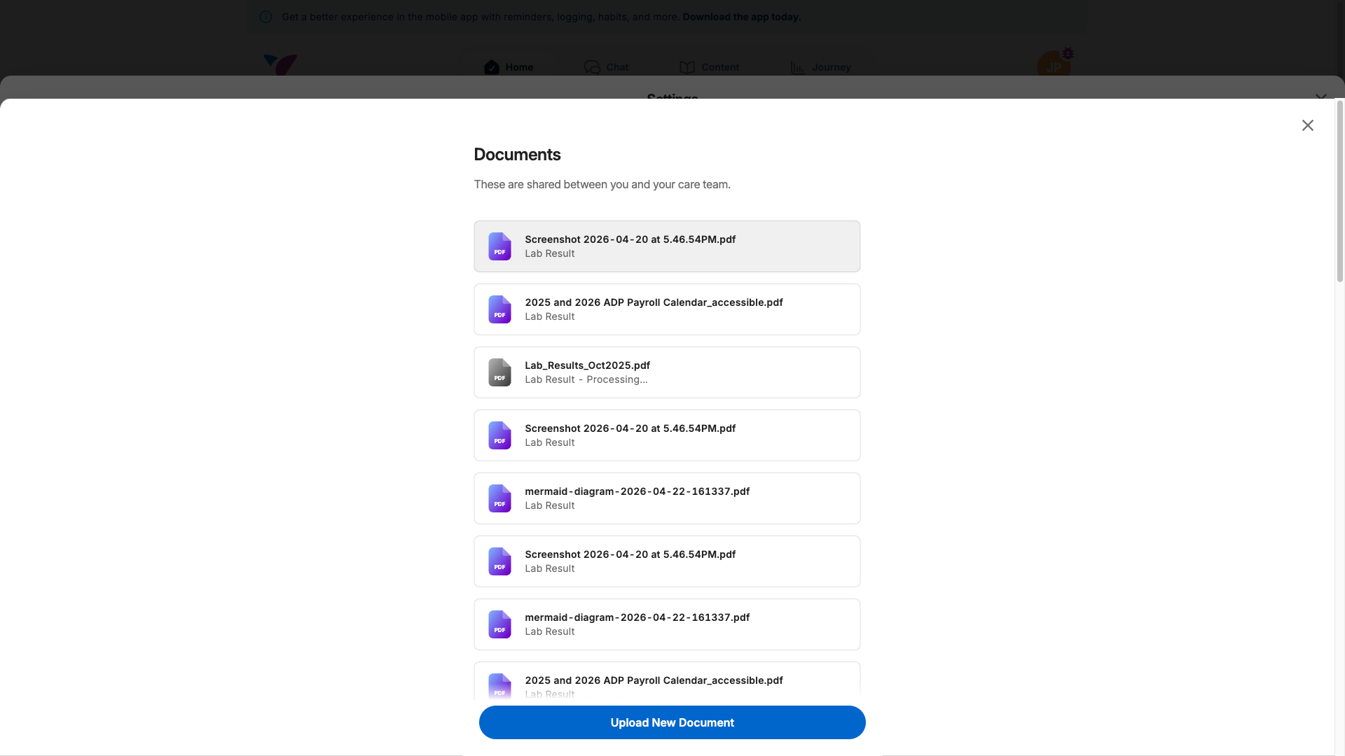Click the PDF icon of the highlighted Screenshot row
1345x756 pixels.
[499, 246]
